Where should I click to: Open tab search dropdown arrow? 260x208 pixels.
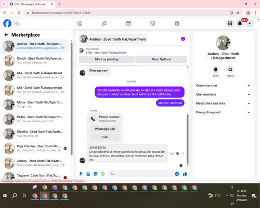(4, 4)
